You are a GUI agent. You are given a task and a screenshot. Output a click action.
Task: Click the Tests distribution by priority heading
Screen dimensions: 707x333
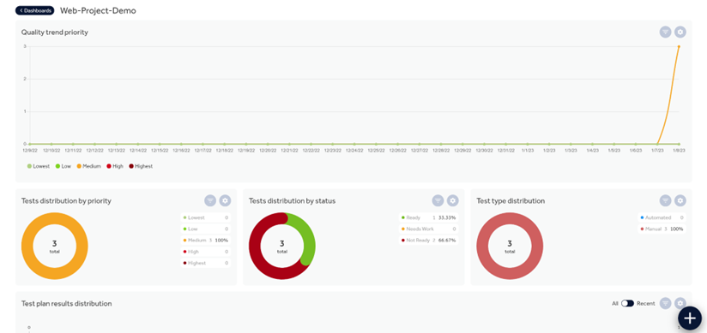tap(66, 200)
